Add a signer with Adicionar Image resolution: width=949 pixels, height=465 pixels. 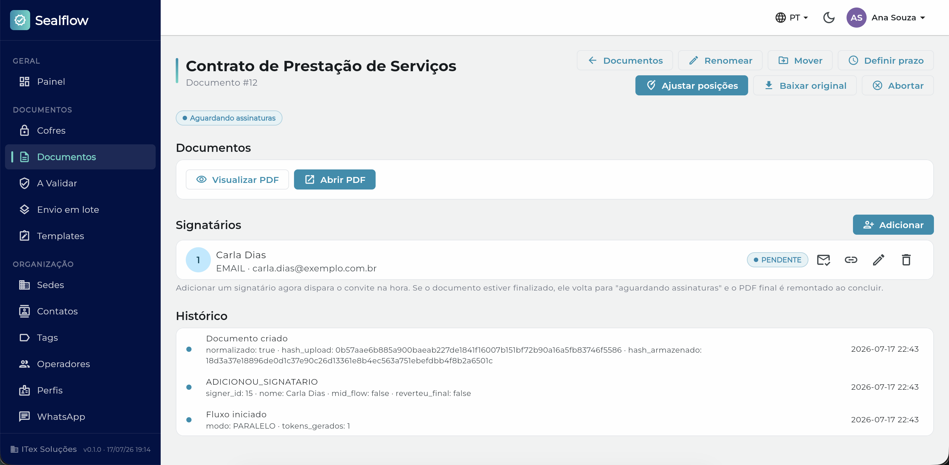click(893, 225)
